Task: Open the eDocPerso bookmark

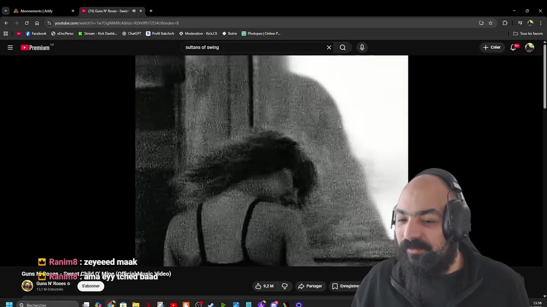Action: pyautogui.click(x=62, y=34)
